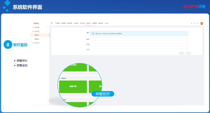This screenshot has width=210, height=113.
Task: Collapse the sidebar with the hamburger icon
Action: point(52,23)
